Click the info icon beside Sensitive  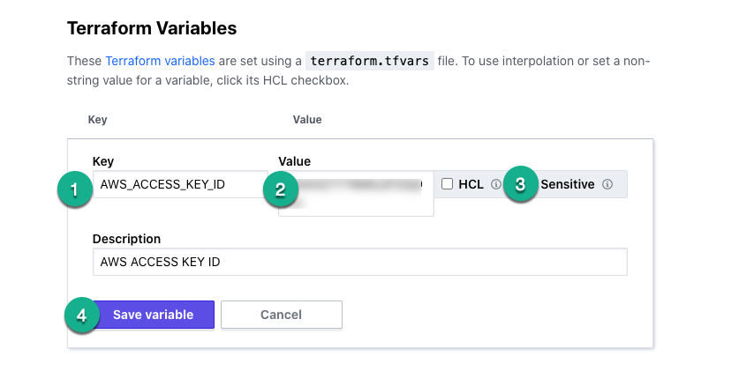pyautogui.click(x=607, y=184)
